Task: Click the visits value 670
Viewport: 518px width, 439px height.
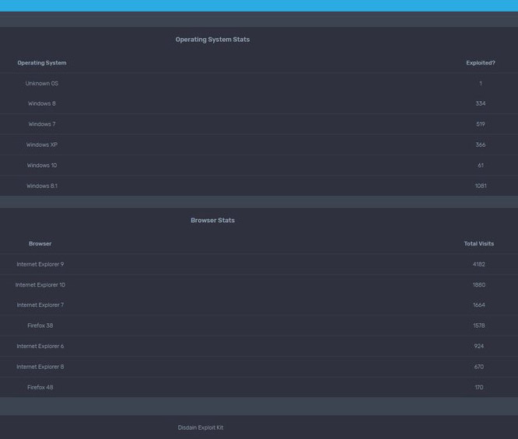Action: pos(478,367)
